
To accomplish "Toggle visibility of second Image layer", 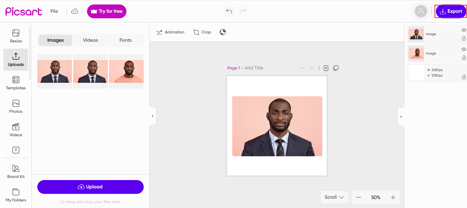I will coord(464,49).
